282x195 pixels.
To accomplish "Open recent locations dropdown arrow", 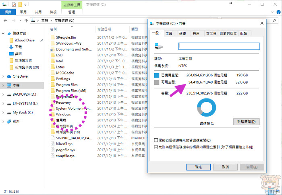I will tap(20, 21).
